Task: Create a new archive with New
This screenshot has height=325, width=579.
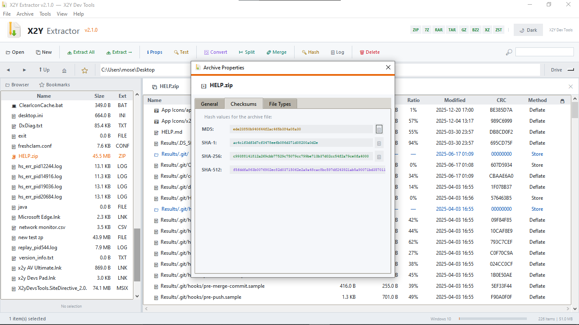Action: tap(44, 52)
